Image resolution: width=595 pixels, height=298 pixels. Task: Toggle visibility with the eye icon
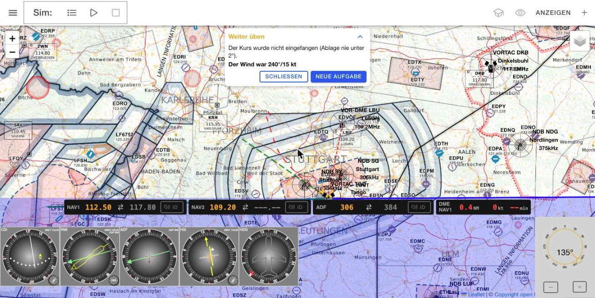point(520,13)
